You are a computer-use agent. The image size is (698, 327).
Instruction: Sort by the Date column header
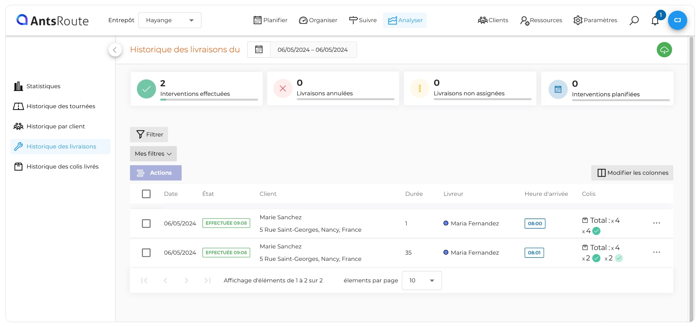171,194
